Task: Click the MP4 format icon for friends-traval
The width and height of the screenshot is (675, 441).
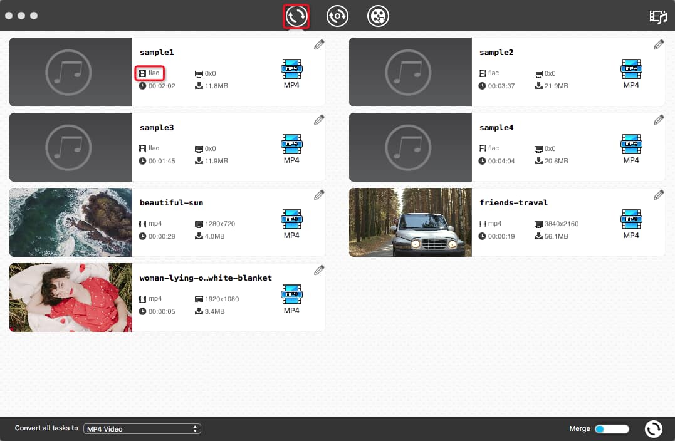Action: pyautogui.click(x=631, y=219)
